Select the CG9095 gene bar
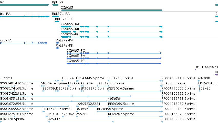 pos(111,10)
